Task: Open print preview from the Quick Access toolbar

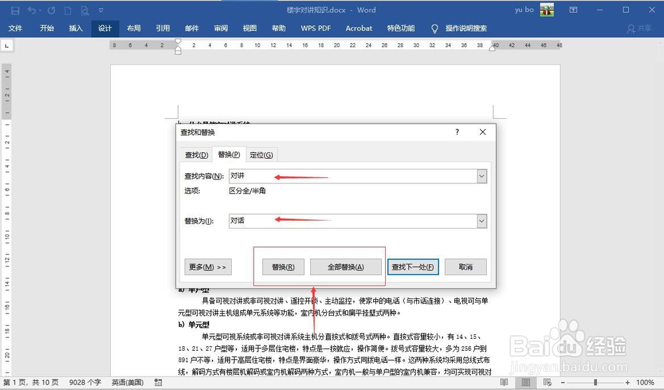Action: pos(84,10)
